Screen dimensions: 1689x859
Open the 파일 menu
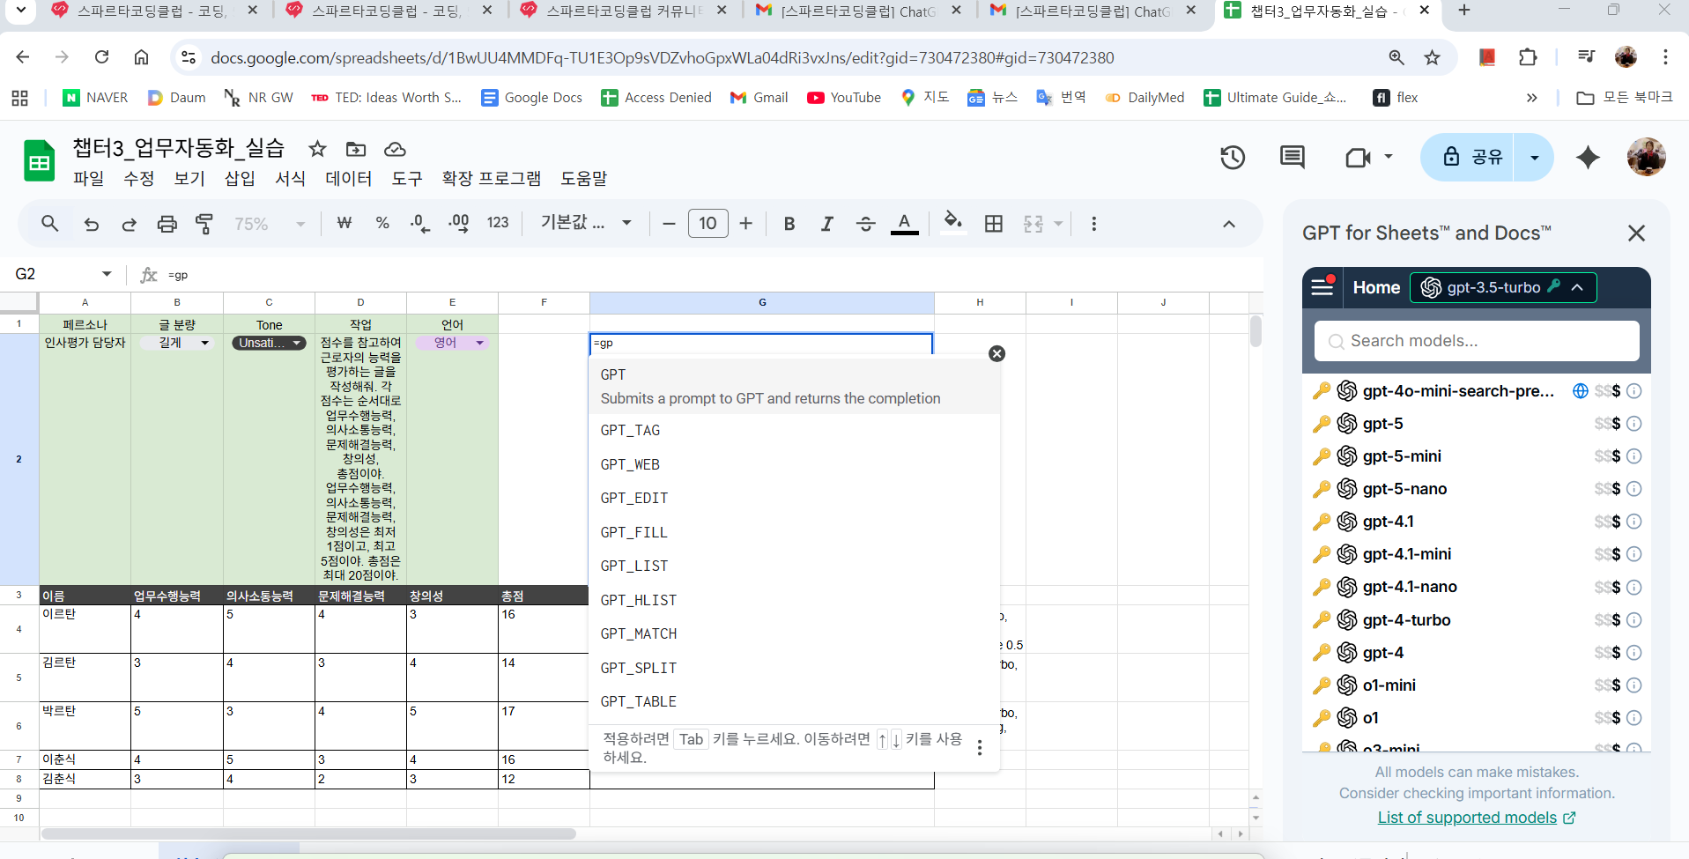pyautogui.click(x=88, y=178)
